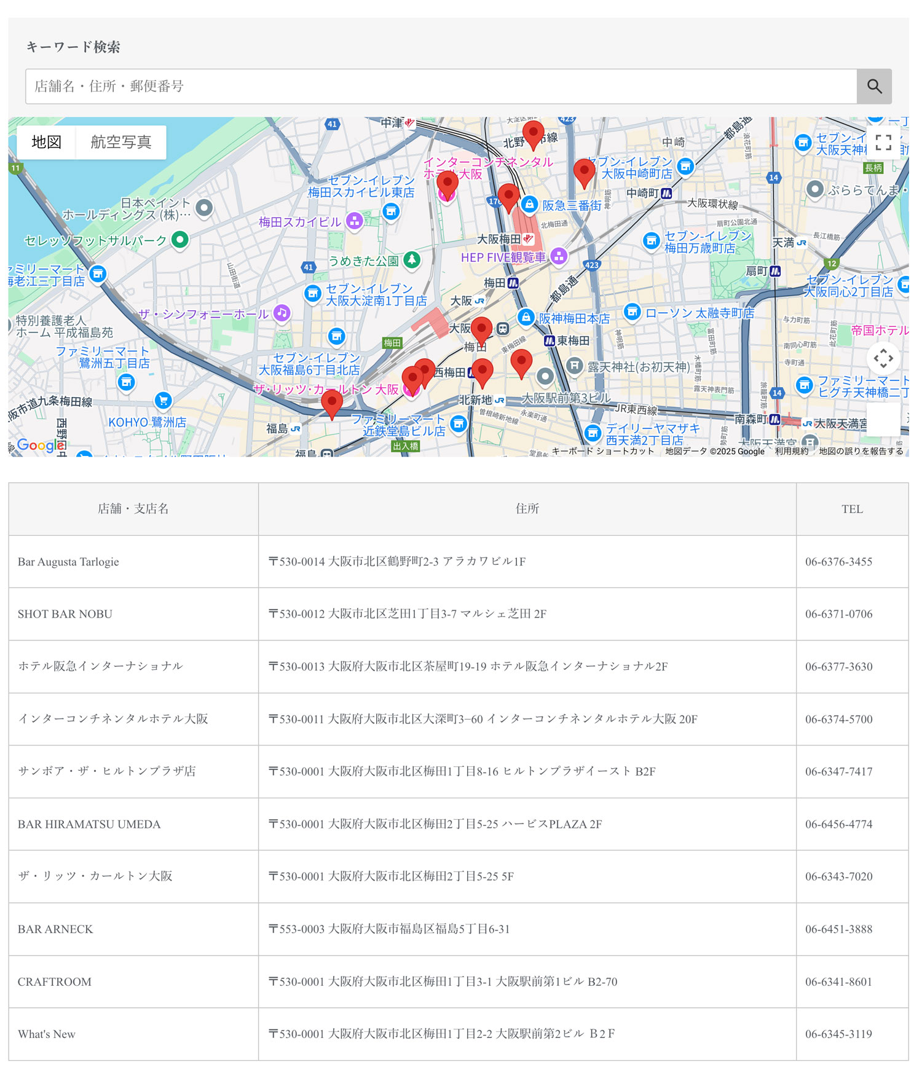Select BAR HIRAMATSU UMEDA name
The image size is (922, 1073).
[x=89, y=824]
